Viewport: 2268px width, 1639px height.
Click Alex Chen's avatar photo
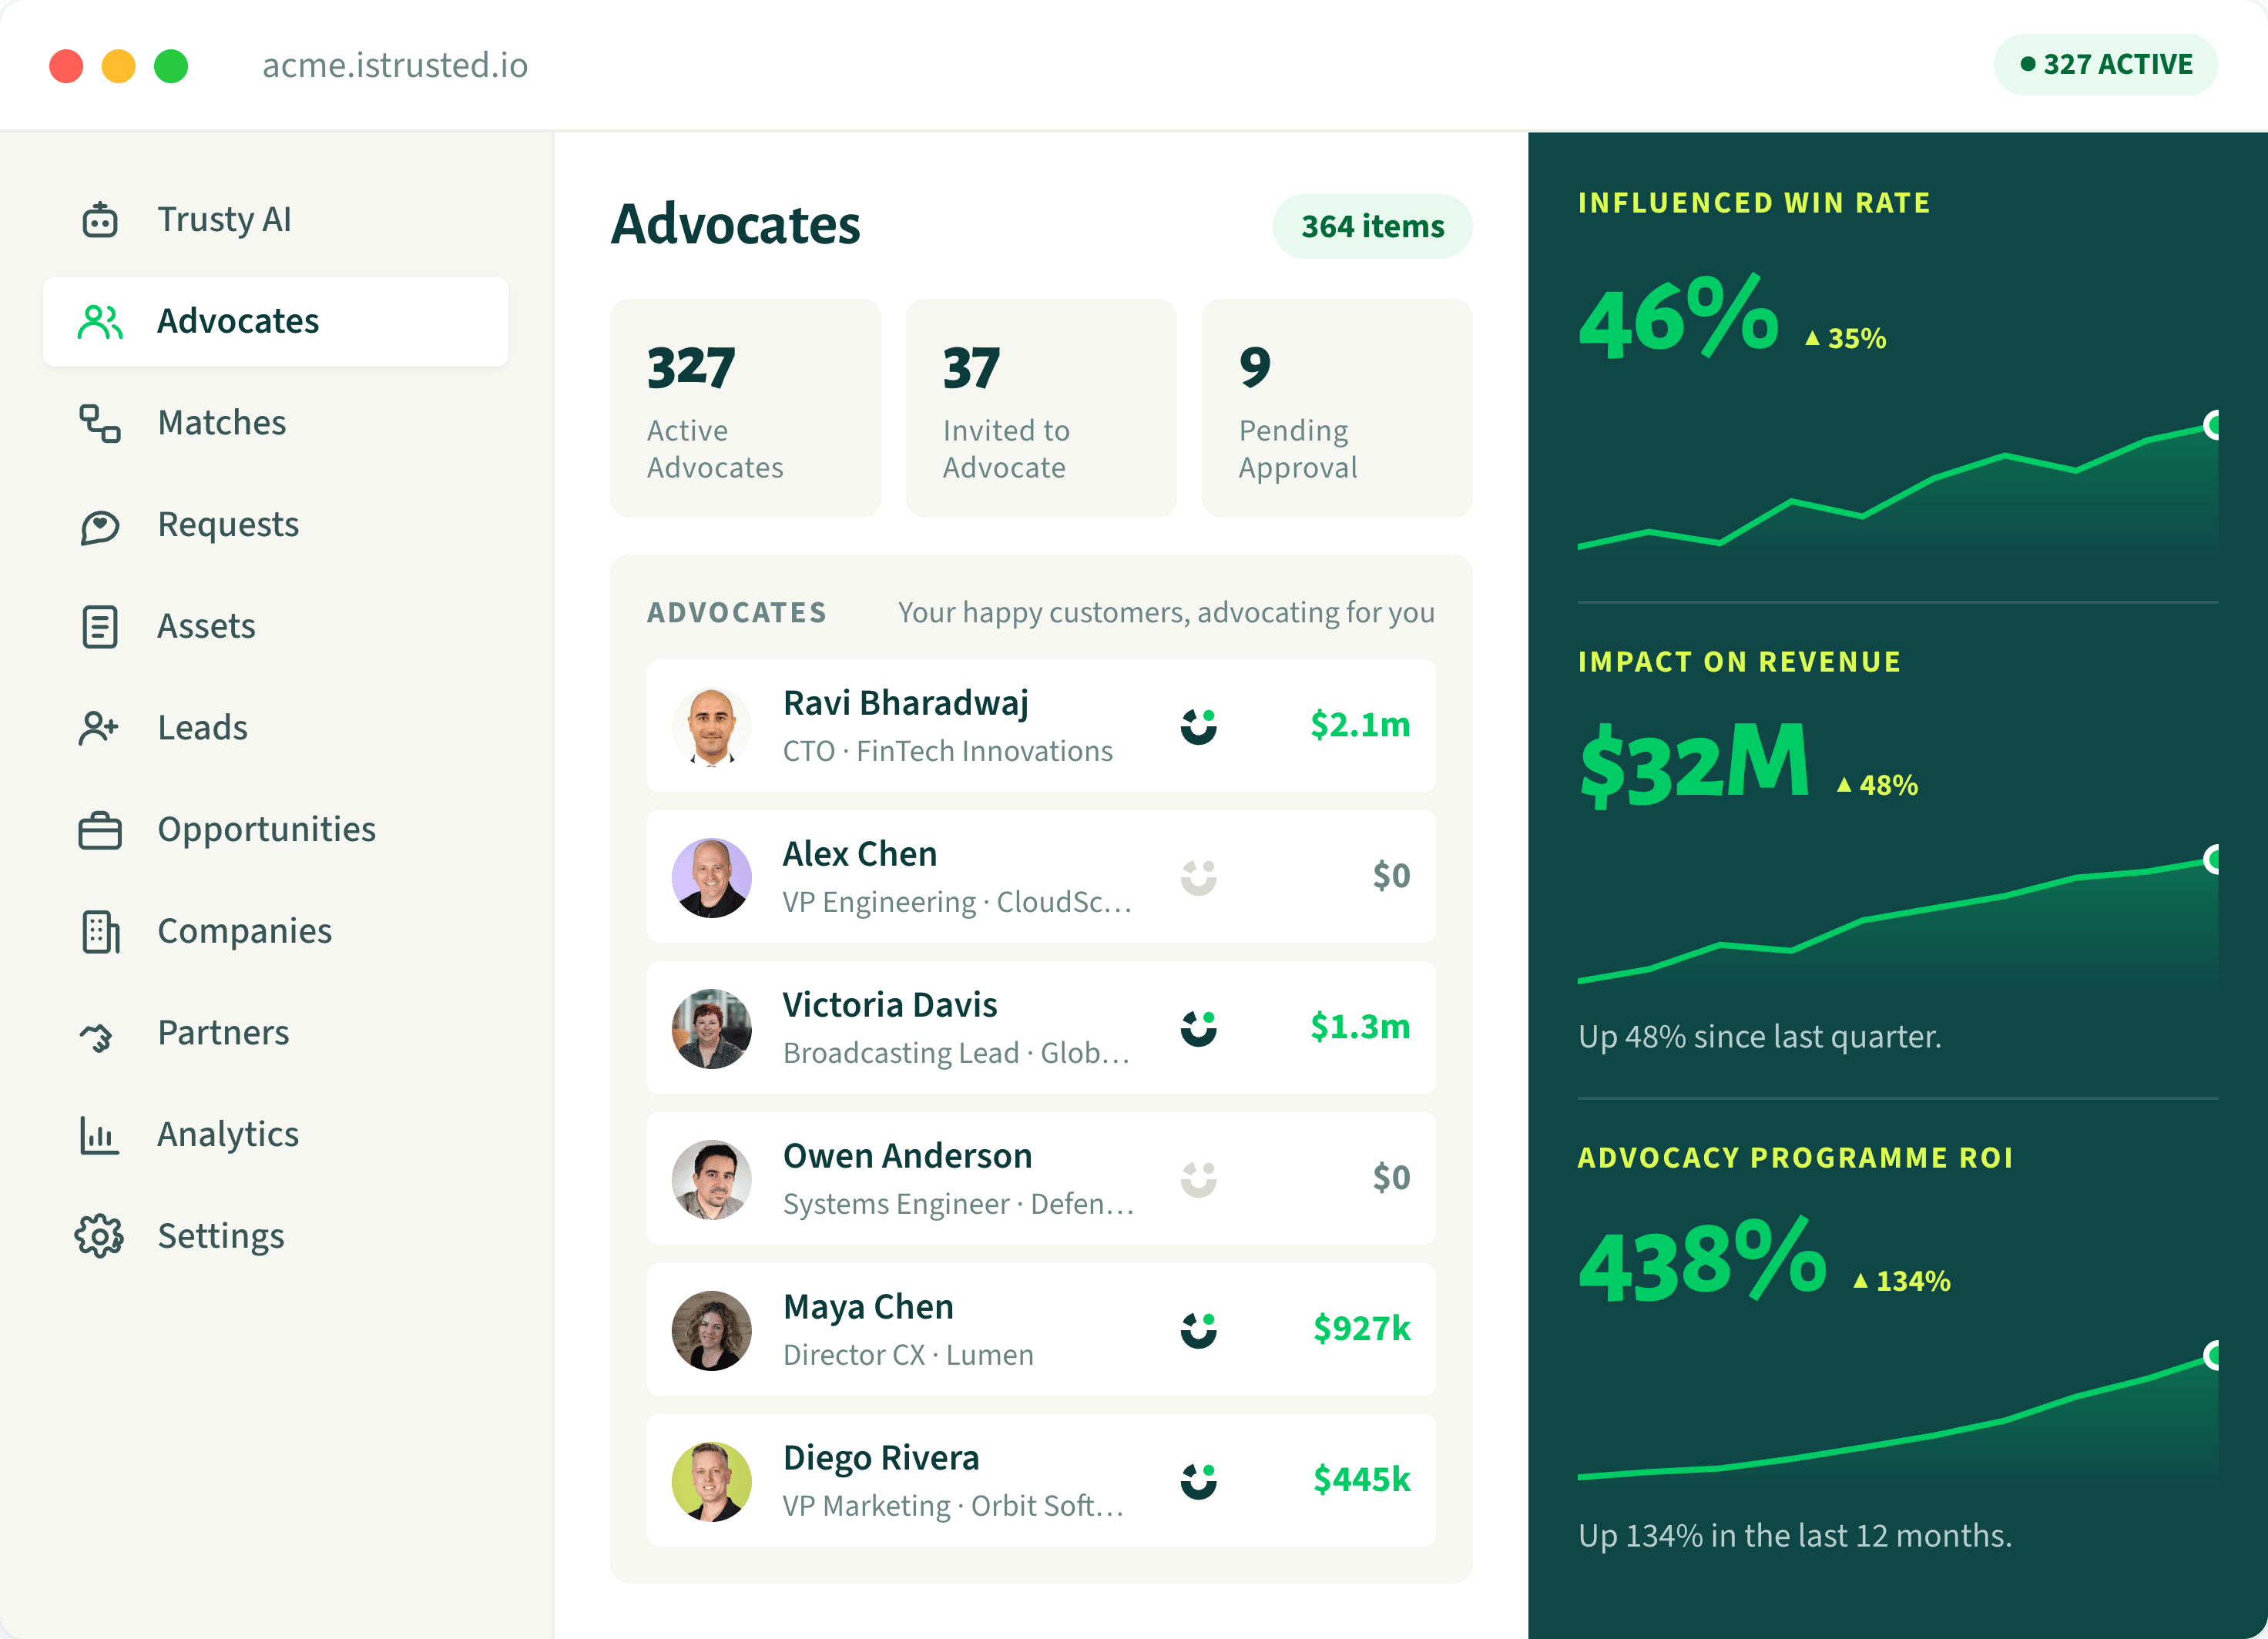tap(712, 878)
